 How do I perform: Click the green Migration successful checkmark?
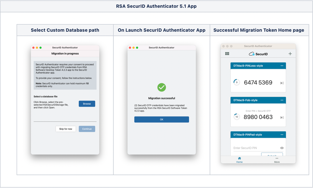tap(161, 88)
